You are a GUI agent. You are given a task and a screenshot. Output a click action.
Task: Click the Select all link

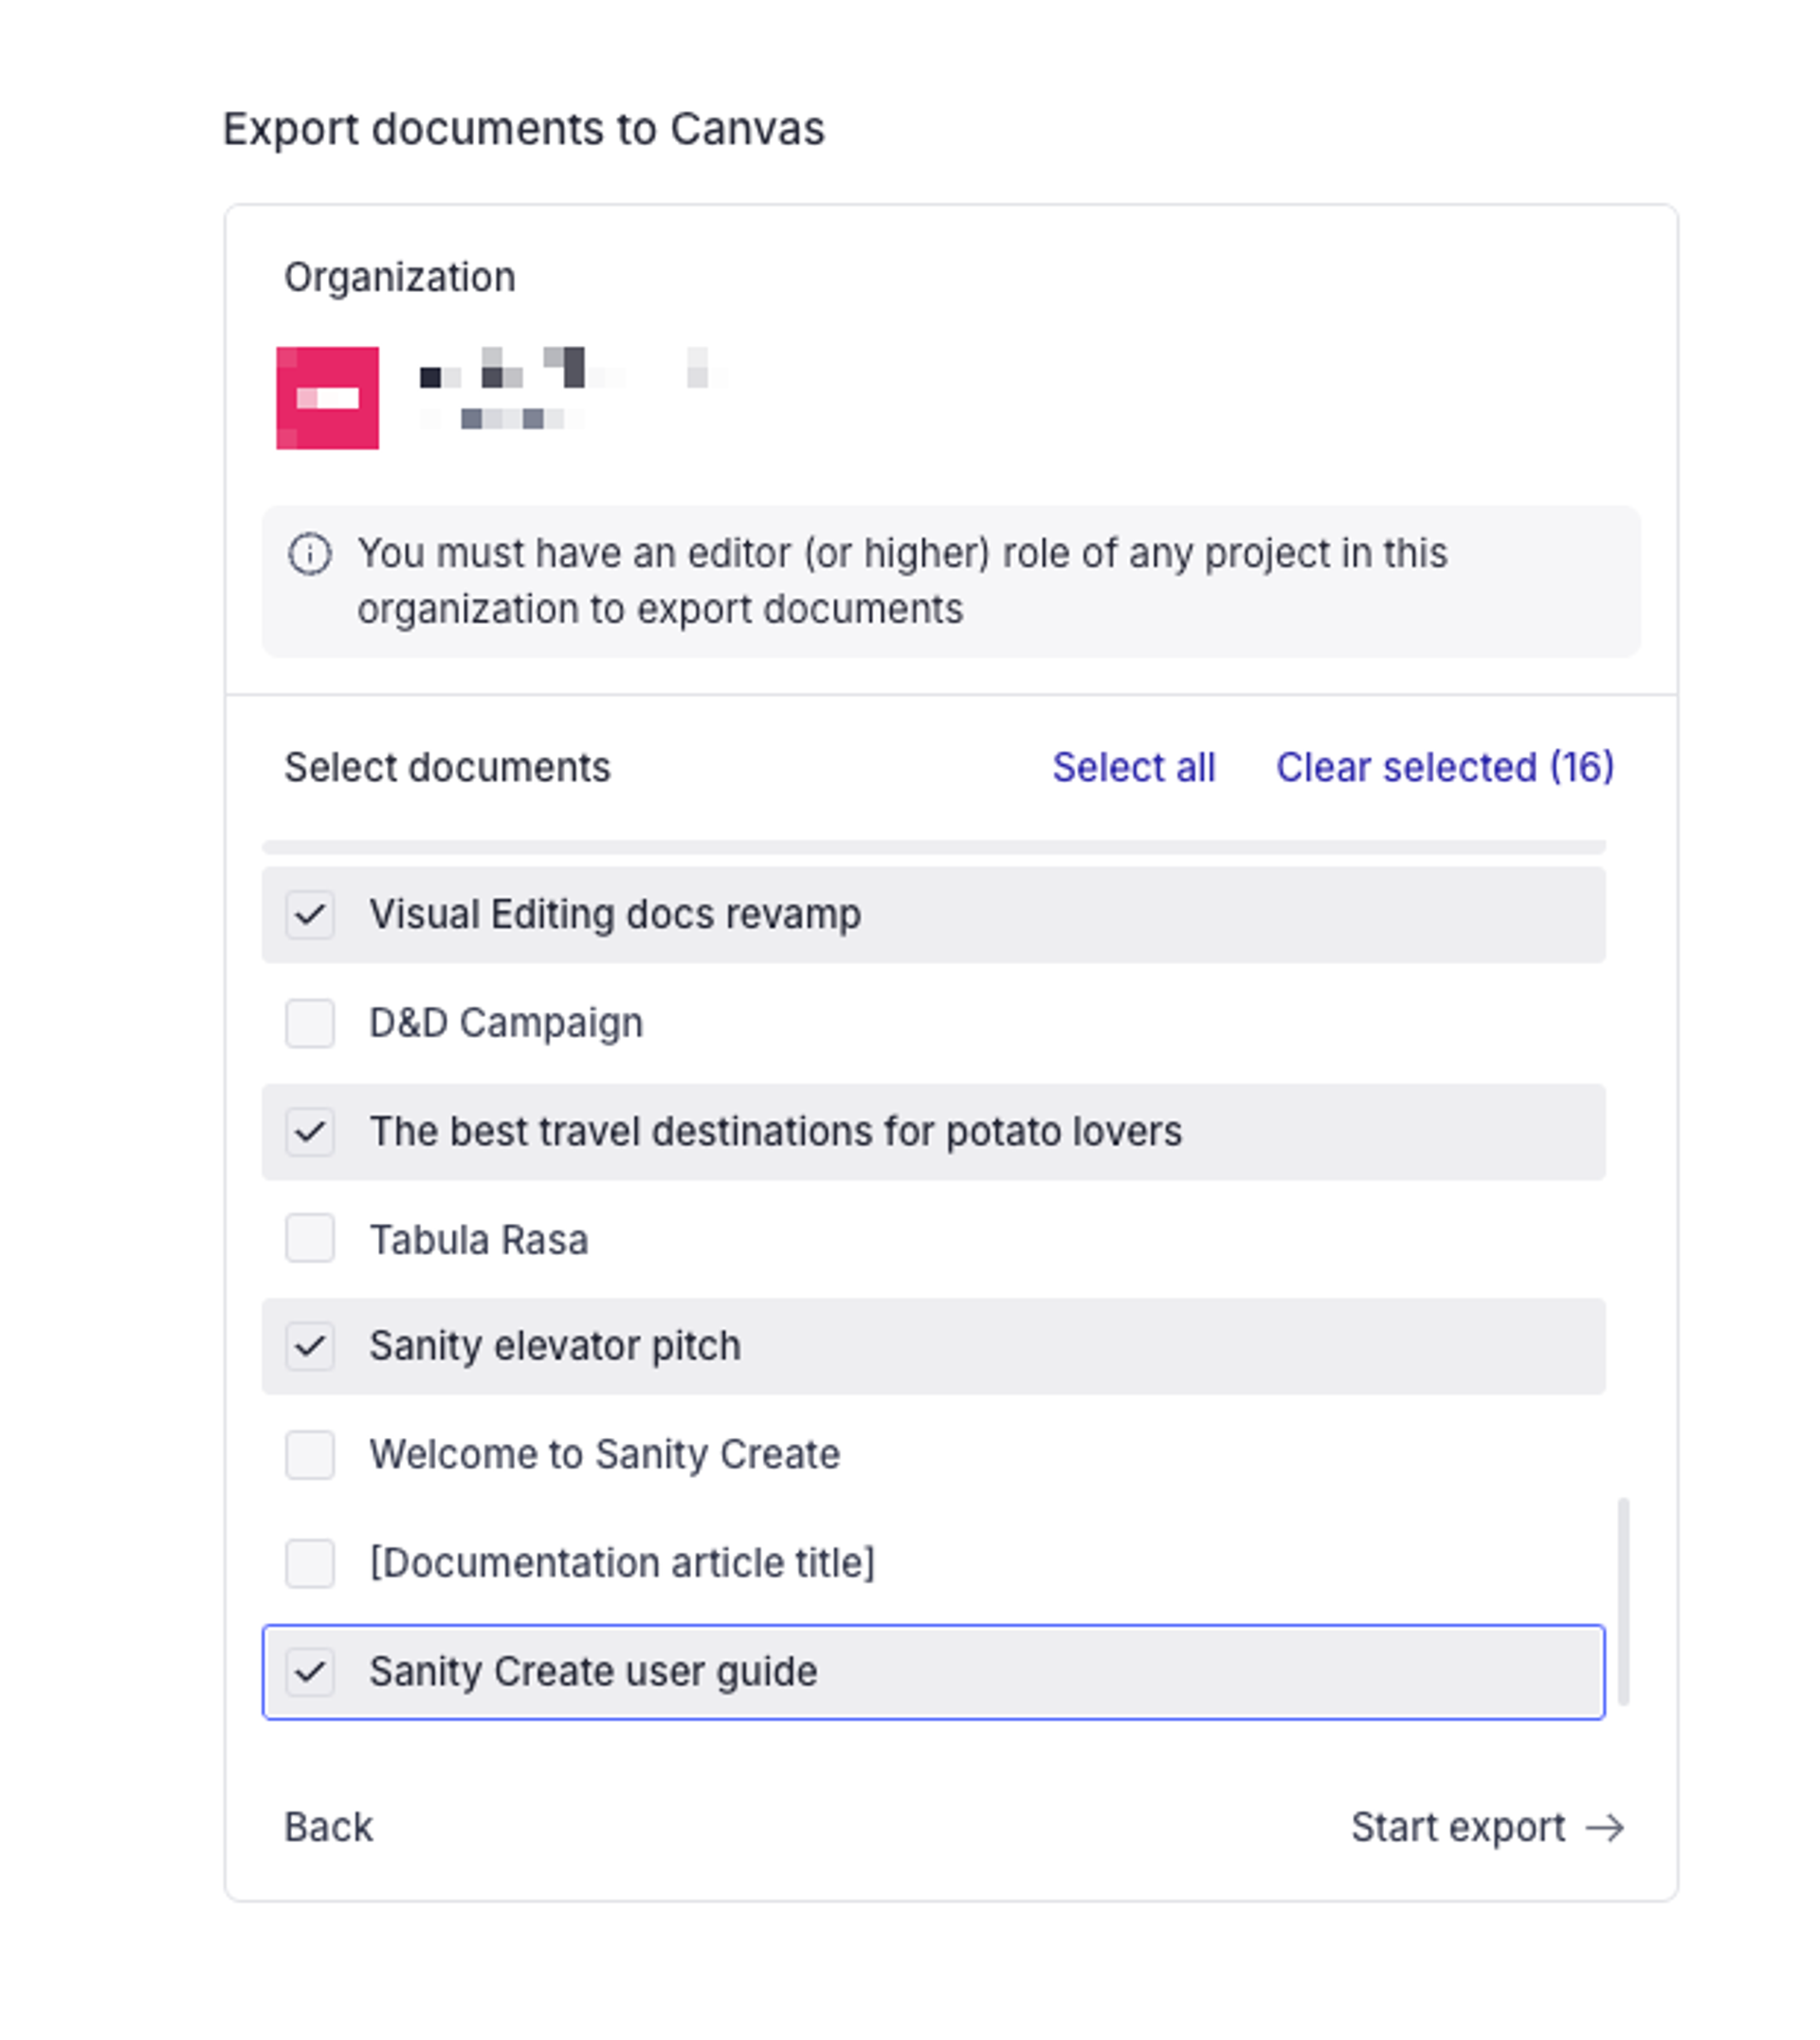point(1133,768)
